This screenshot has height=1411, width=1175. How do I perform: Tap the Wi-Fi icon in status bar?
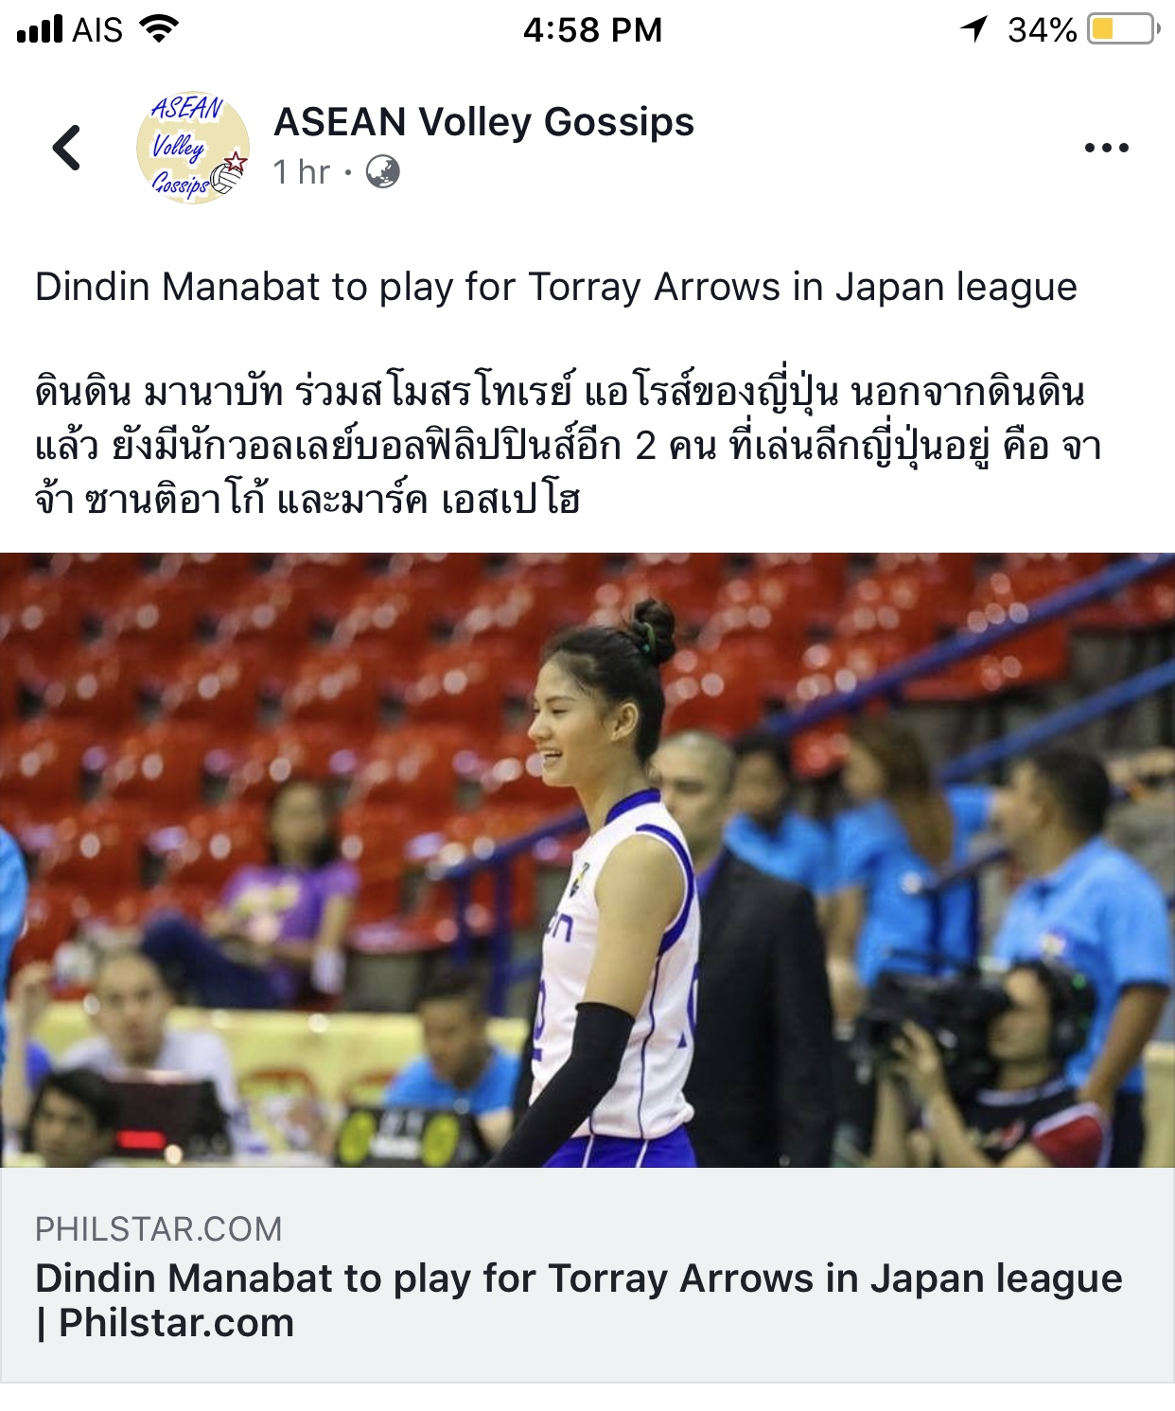(159, 28)
